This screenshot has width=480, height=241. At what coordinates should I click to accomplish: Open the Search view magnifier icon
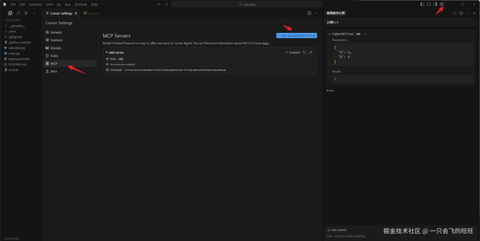pyautogui.click(x=18, y=13)
